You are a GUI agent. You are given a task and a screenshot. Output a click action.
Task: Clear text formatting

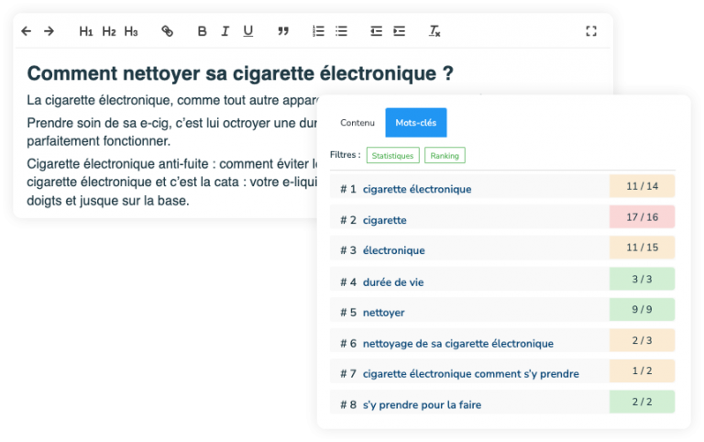click(434, 31)
